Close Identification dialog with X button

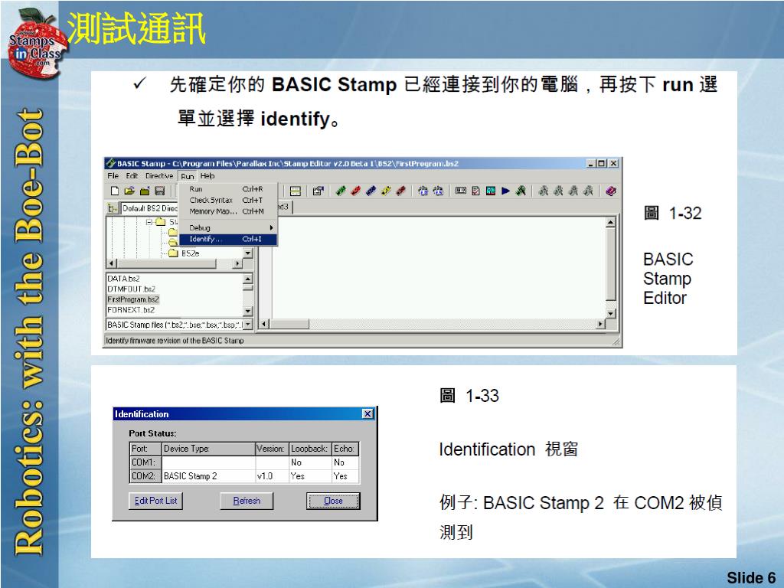(x=367, y=414)
